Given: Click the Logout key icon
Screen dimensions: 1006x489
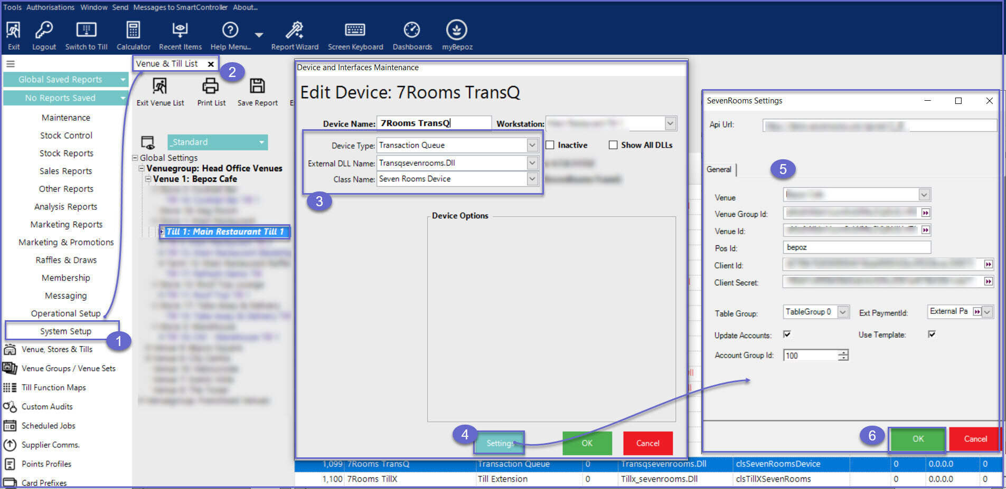Looking at the screenshot, I should point(44,30).
